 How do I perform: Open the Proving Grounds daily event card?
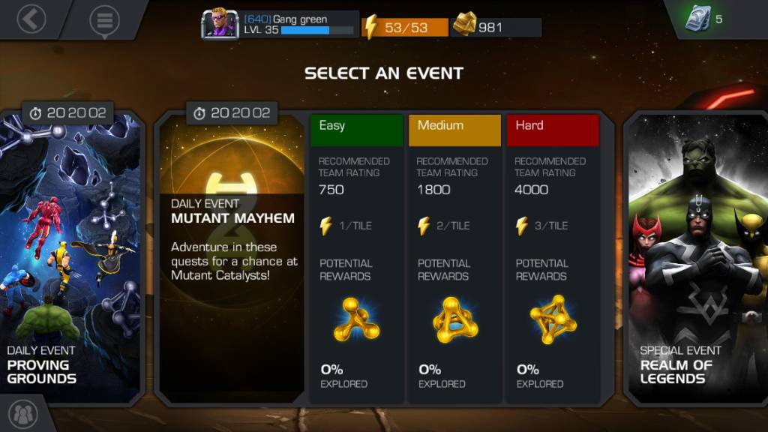click(70, 259)
